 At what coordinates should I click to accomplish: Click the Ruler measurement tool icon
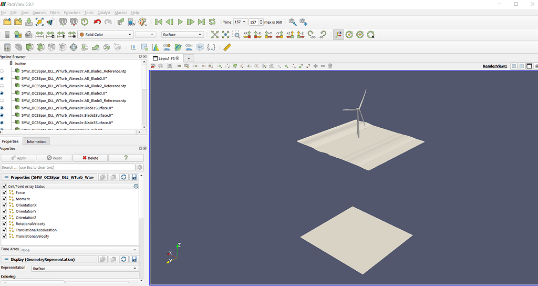(227, 47)
